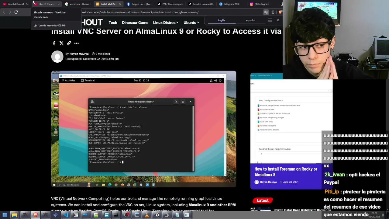Open the command prompt taskbar icon
This screenshot has height=219, width=389.
tap(116, 215)
